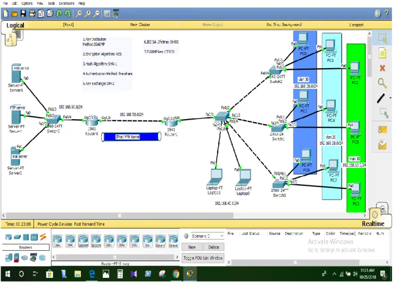Switch to the Simulation mode tab behind Realtime
394x289 pixels.
[x=383, y=208]
